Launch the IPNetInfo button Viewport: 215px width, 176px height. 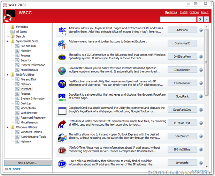182,163
